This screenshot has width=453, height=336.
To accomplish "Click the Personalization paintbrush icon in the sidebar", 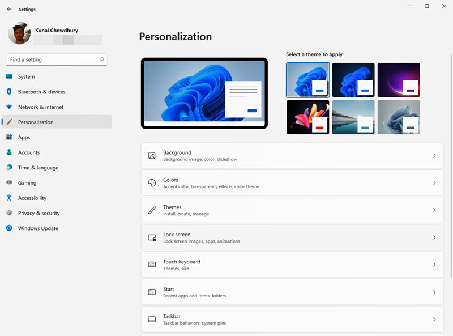I will [x=9, y=122].
